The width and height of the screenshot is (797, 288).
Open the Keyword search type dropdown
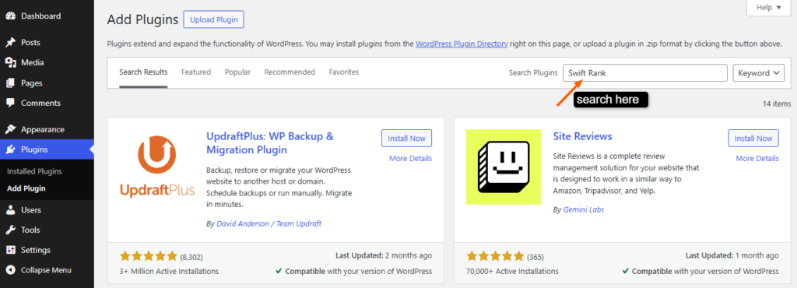(x=758, y=73)
